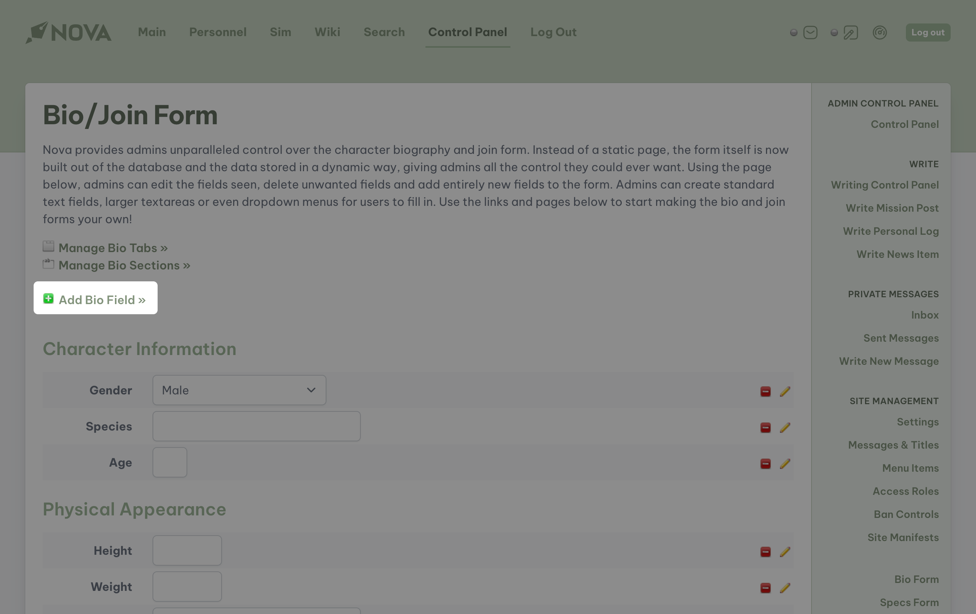Open the dashboard radar icon in header
Screen dimensions: 976x614
point(879,33)
